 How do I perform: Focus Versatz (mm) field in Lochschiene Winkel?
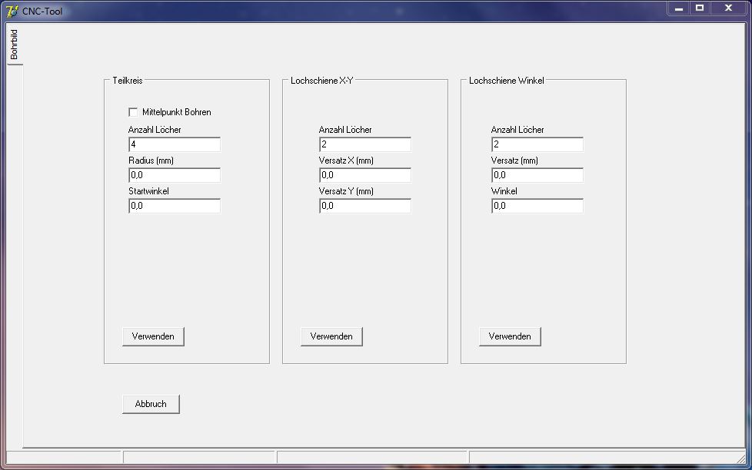coord(537,175)
